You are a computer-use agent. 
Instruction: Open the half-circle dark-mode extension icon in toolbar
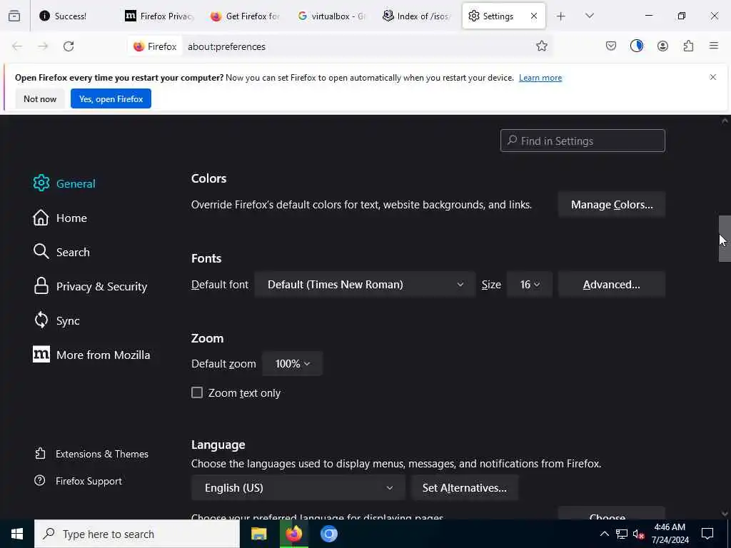(x=636, y=46)
